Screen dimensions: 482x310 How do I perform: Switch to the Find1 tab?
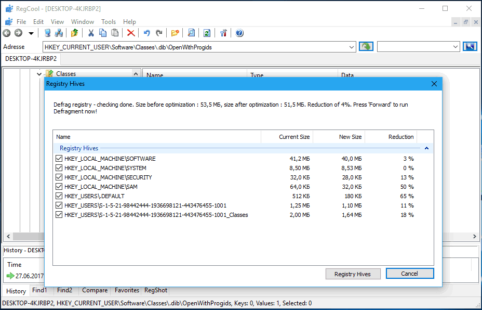tap(39, 290)
